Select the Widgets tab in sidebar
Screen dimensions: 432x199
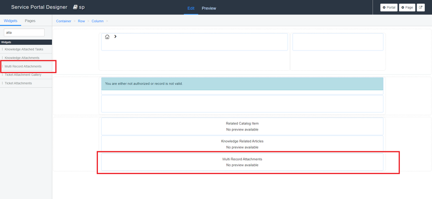(x=11, y=21)
